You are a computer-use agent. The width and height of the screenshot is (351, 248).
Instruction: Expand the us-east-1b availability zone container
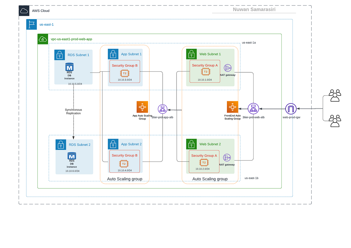coord(251,178)
